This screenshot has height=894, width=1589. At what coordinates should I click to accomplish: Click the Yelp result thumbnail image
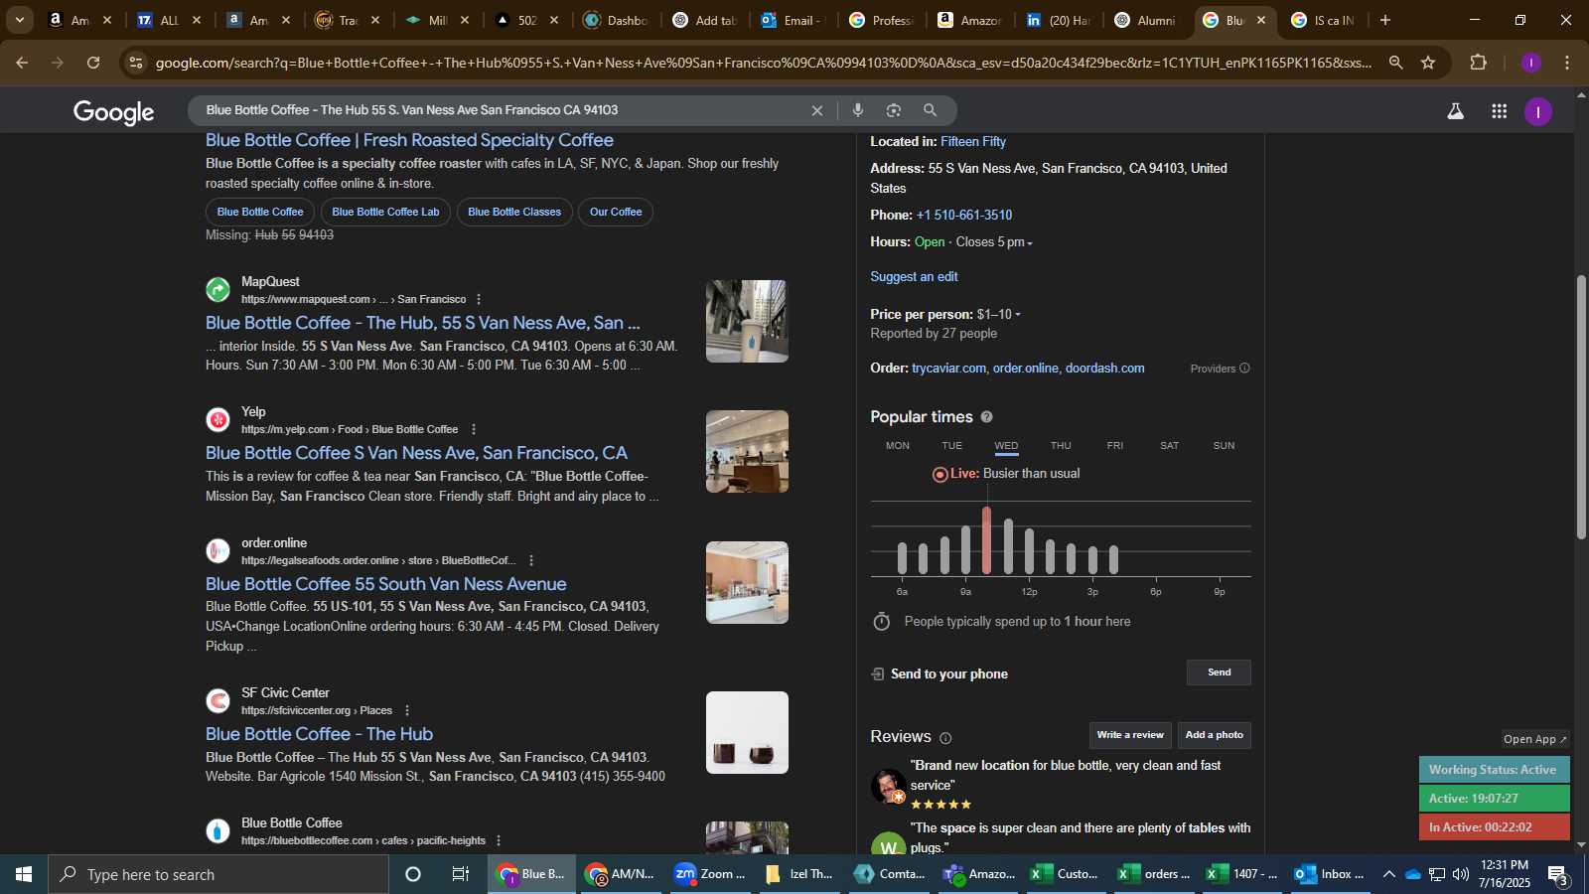747,452
